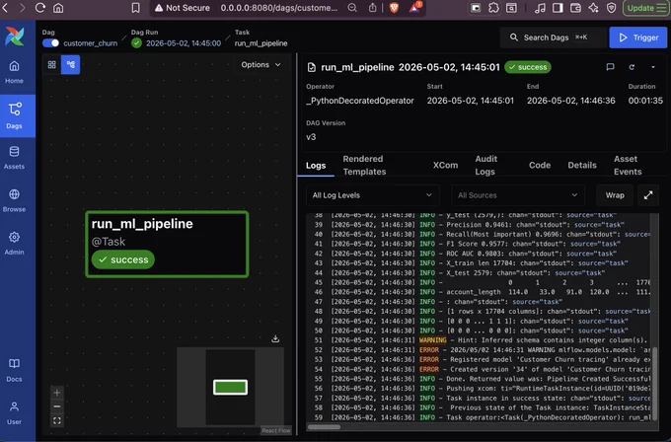Click browser home icon
The height and width of the screenshot is (442, 671).
pyautogui.click(x=58, y=8)
